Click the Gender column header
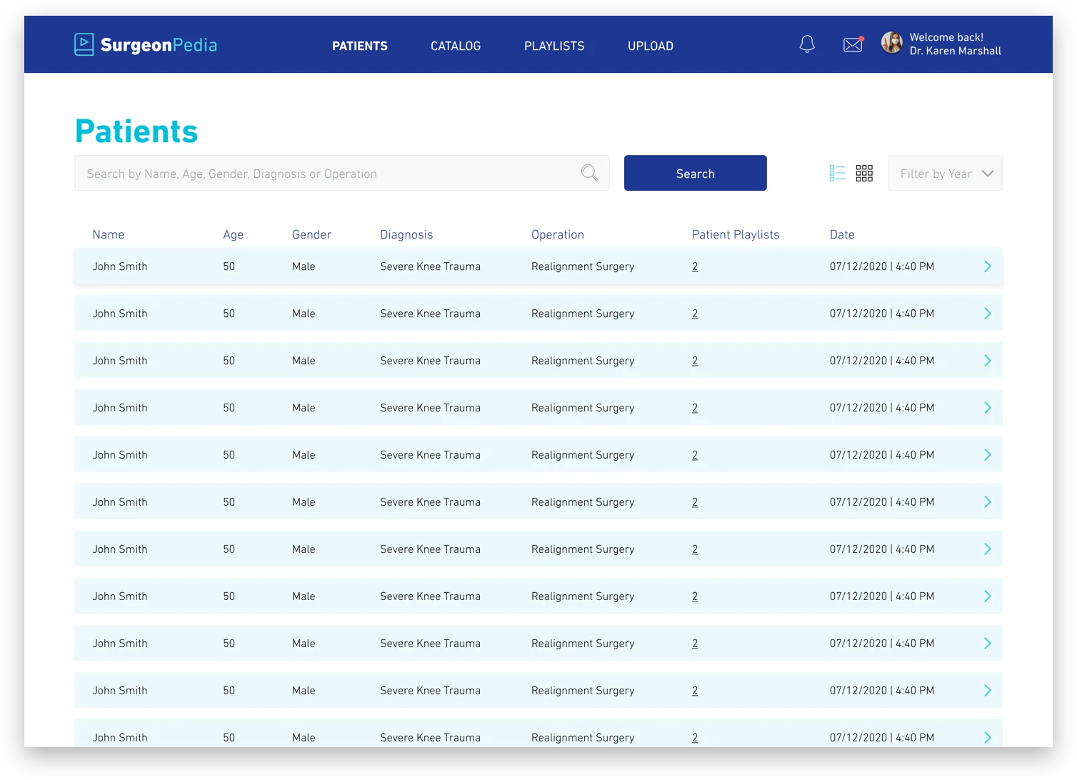 (312, 234)
